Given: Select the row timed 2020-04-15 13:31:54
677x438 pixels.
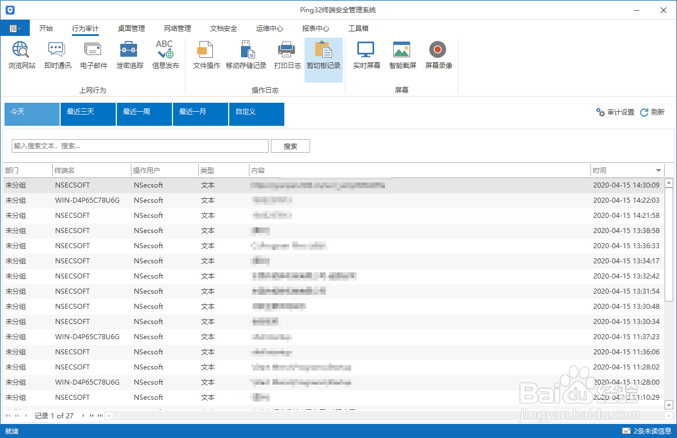Looking at the screenshot, I should [x=334, y=291].
